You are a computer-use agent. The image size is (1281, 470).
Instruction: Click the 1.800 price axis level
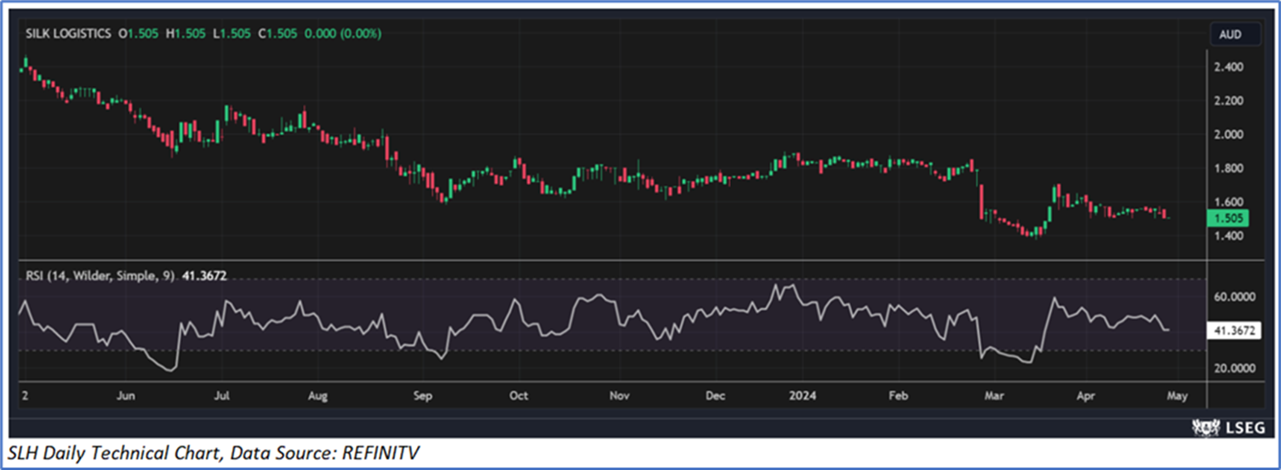[1229, 168]
